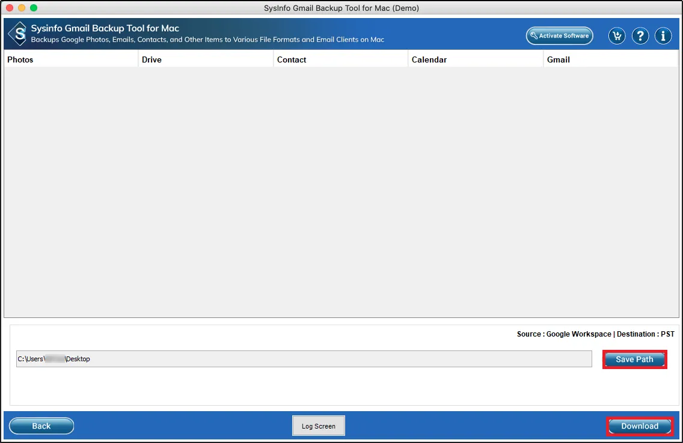Select the Photos column header
683x443 pixels.
(x=71, y=60)
